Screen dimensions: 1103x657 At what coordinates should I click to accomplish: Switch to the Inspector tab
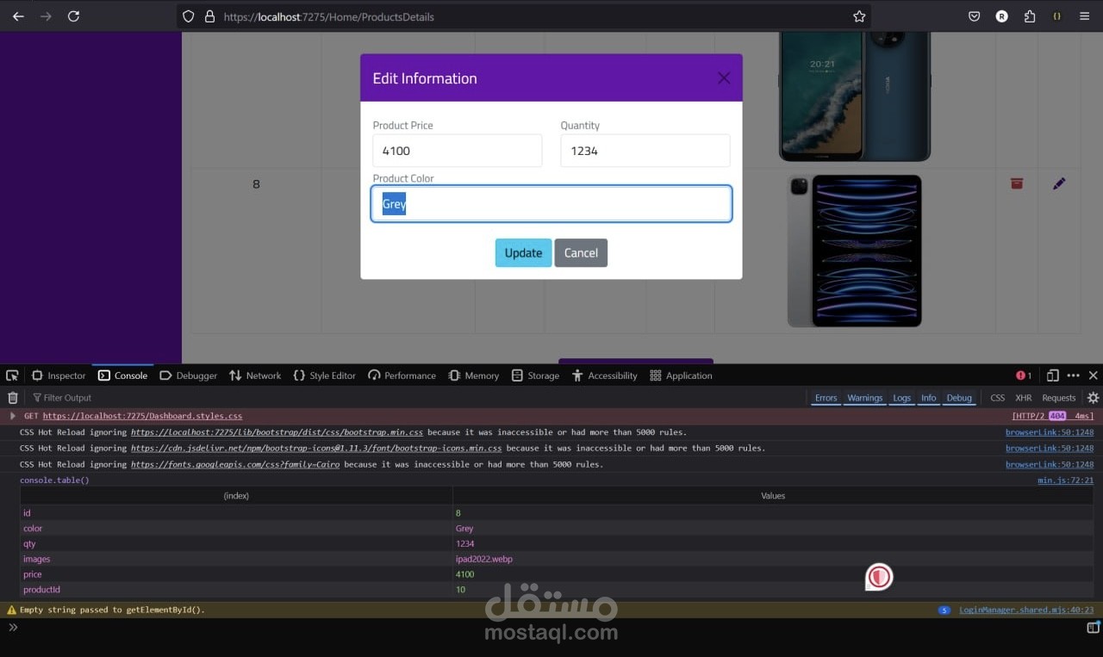click(x=59, y=375)
